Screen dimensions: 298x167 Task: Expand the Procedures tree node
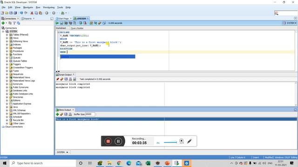[x=7, y=51]
